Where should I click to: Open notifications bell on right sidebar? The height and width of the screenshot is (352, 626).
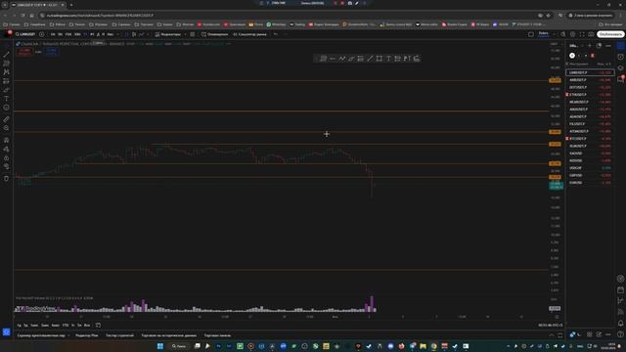pyautogui.click(x=621, y=323)
